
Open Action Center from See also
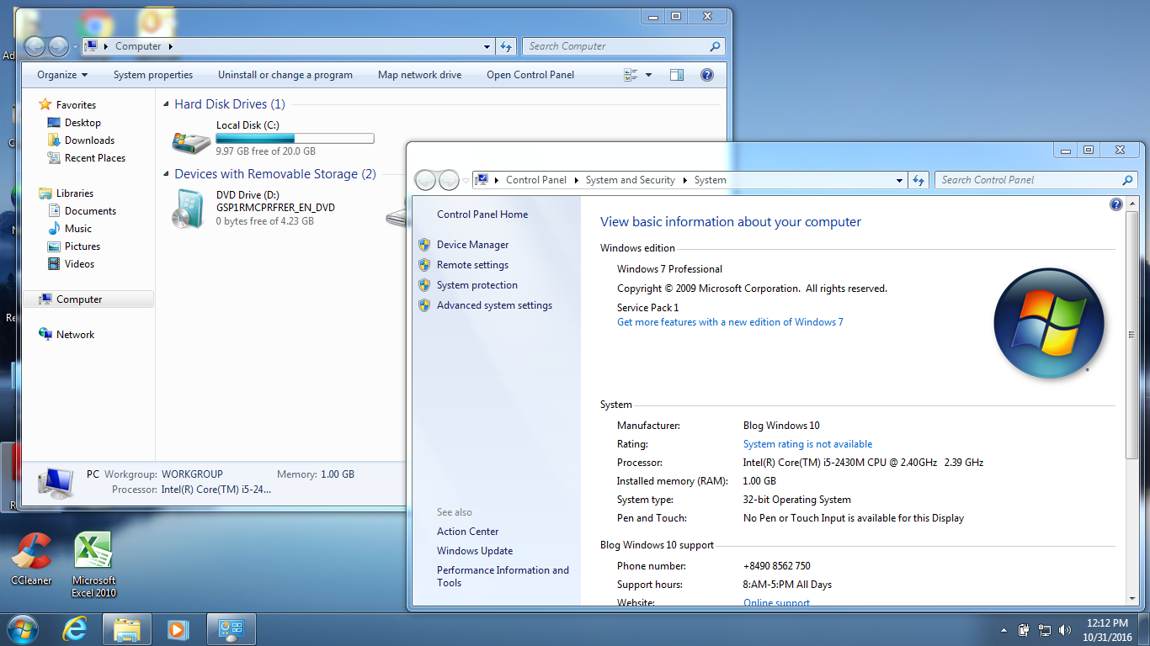[x=467, y=532]
